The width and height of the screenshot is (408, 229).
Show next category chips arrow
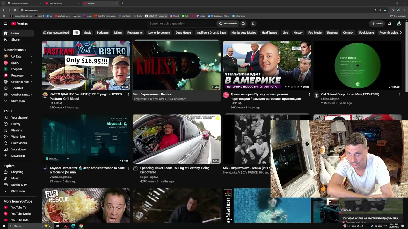(401, 33)
